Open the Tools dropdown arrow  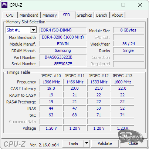tap(87, 143)
